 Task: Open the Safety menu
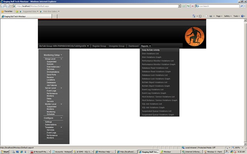(x=228, y=16)
